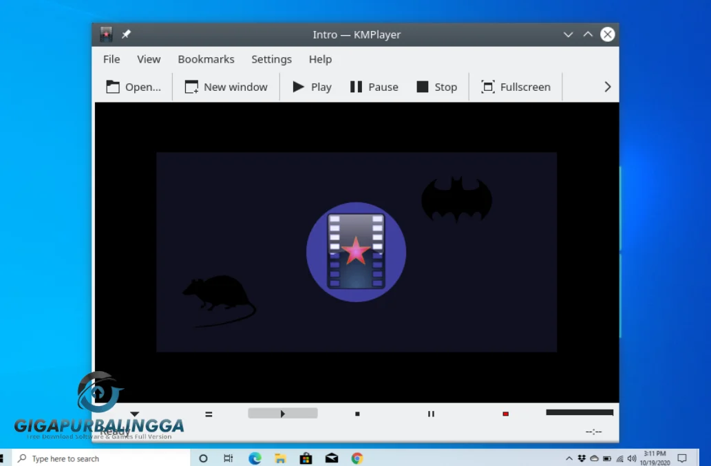Click KMPlayer title bar keep-below chevron

(568, 34)
